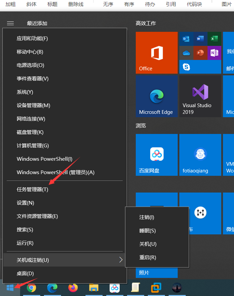This screenshot has height=296, width=234.
Task: Open the 百度网盘 start tile
Action: tap(157, 155)
